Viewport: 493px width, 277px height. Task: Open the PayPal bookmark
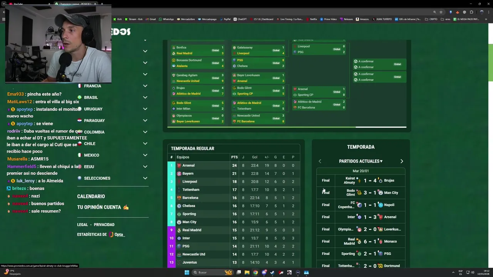[225, 19]
